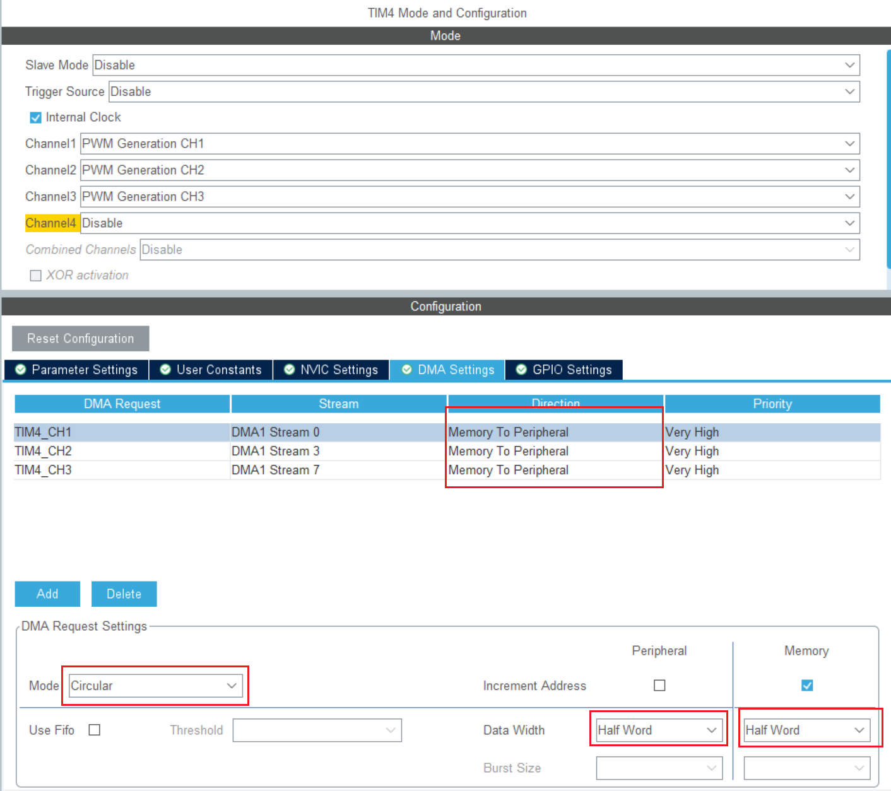Click the Delete DMA request button
This screenshot has width=891, height=791.
click(124, 594)
